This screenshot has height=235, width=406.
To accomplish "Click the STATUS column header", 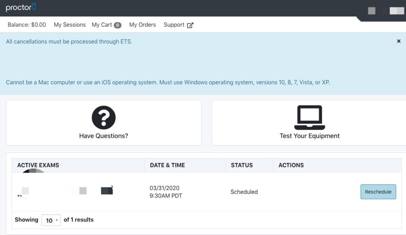I will [242, 165].
